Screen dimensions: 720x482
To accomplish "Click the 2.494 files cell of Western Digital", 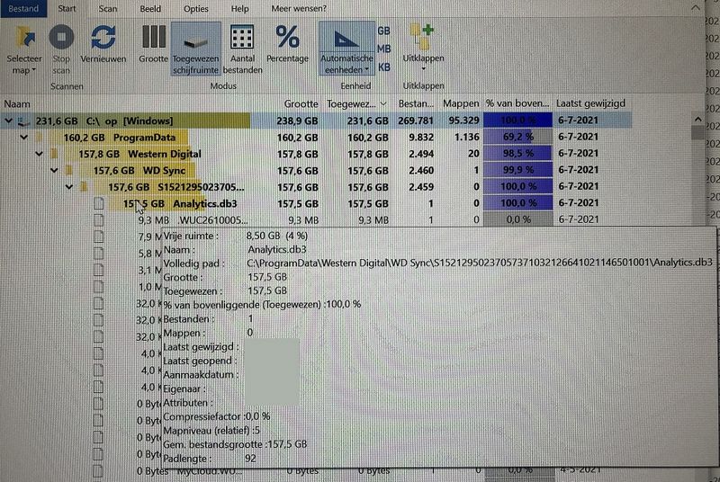I will point(421,154).
